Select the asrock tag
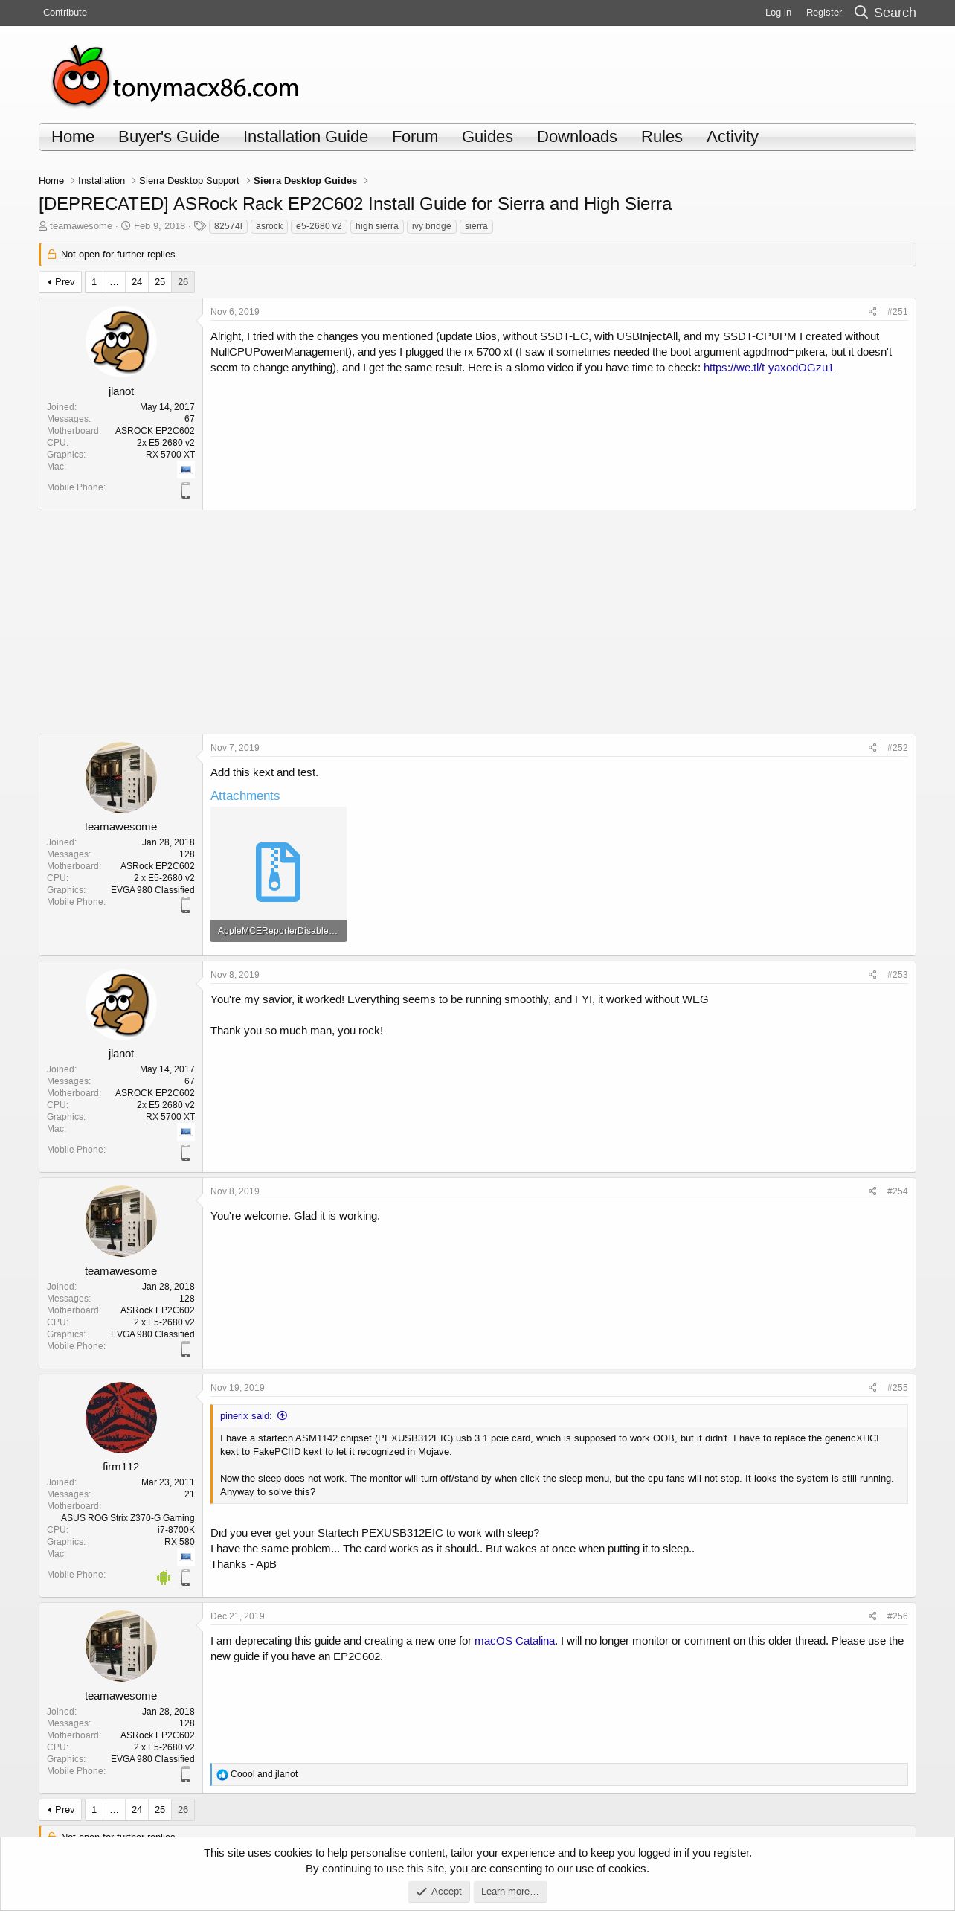The width and height of the screenshot is (955, 1911). pos(269,226)
